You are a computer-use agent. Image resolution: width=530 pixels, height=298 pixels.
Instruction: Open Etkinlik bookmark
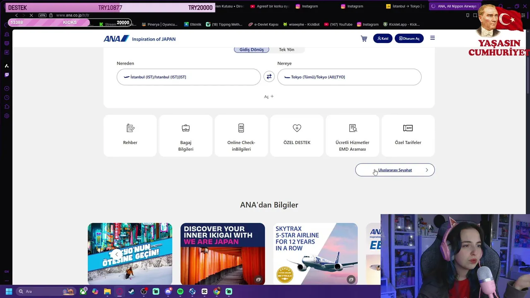[x=193, y=24]
